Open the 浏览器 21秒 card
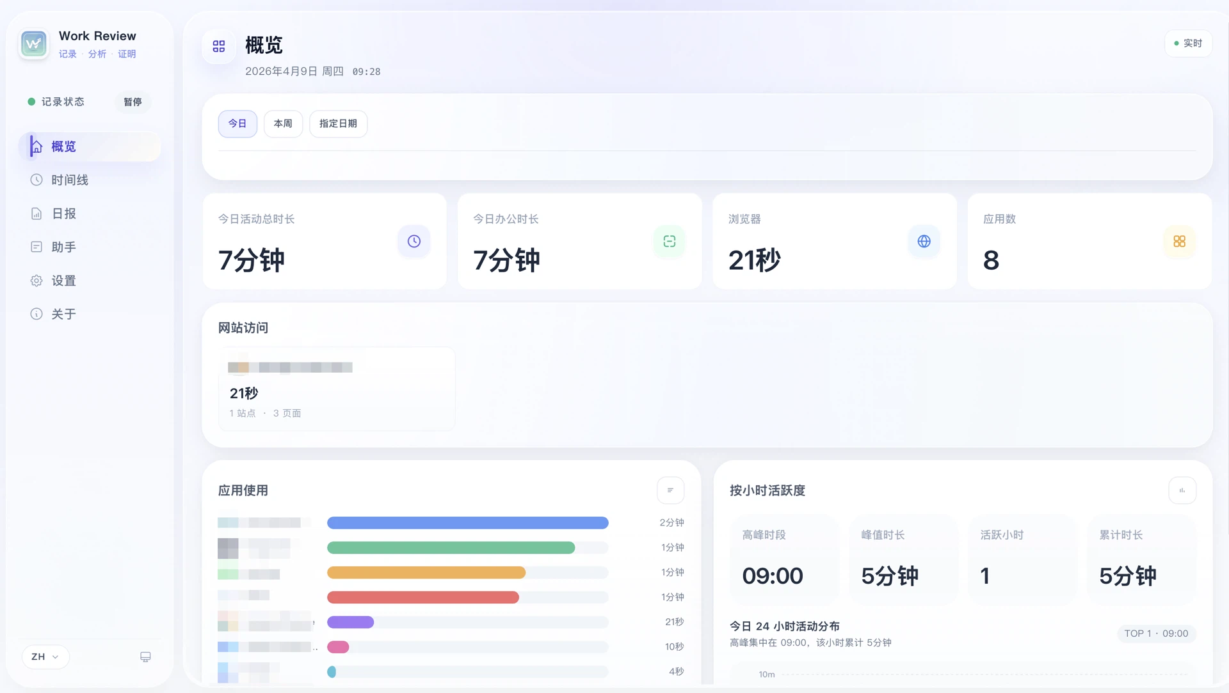This screenshot has width=1229, height=693. [835, 242]
